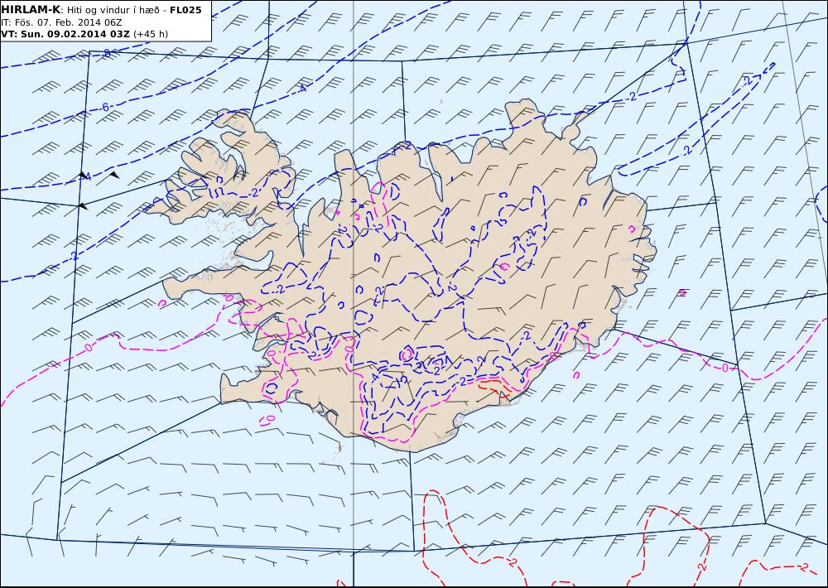Click the FL025 flight level label
The width and height of the screenshot is (828, 588).
point(185,10)
